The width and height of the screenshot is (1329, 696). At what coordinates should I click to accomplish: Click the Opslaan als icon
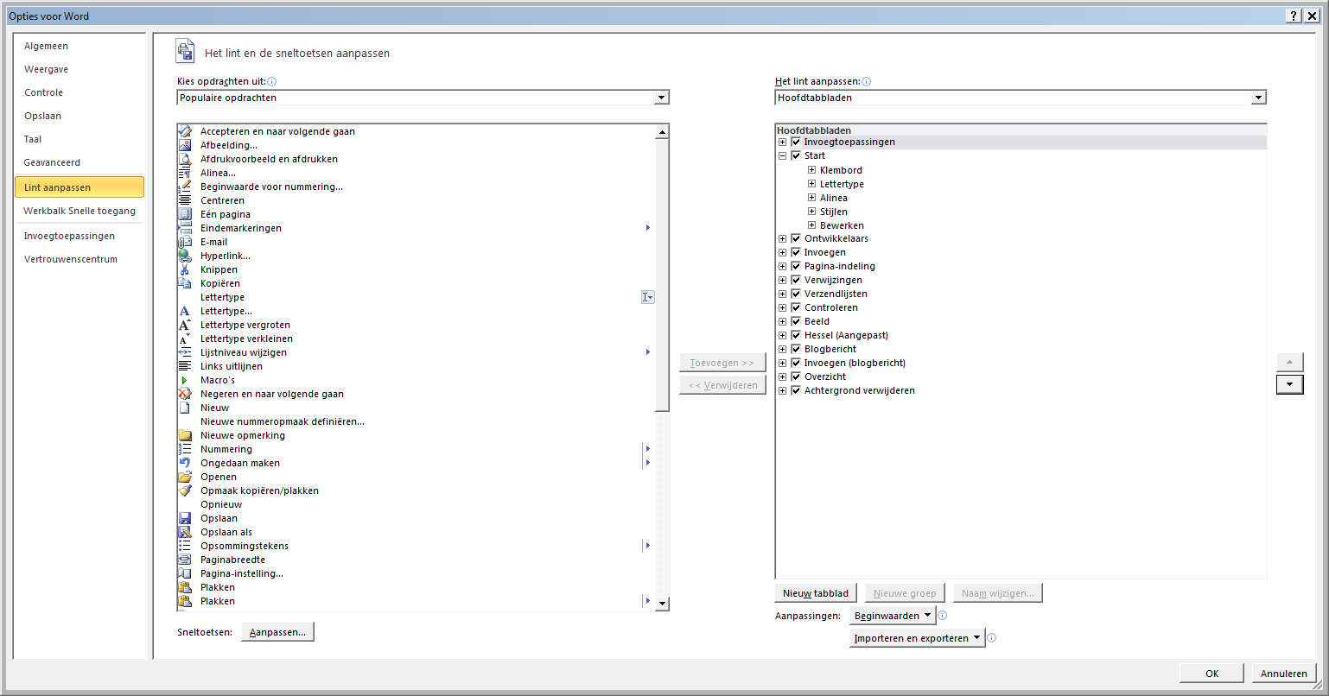(x=184, y=532)
